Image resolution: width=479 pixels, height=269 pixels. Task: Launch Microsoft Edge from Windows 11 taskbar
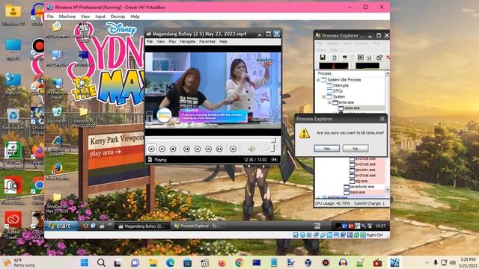pos(170,262)
